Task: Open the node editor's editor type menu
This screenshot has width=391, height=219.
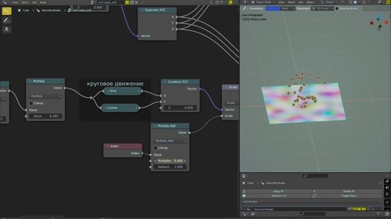Action: coord(5,2)
